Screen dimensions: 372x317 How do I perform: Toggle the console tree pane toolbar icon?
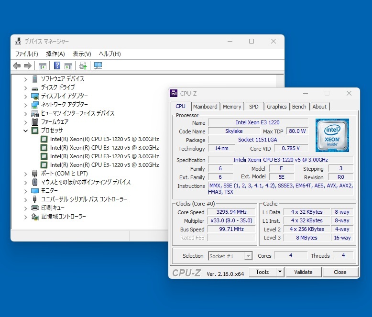43,66
